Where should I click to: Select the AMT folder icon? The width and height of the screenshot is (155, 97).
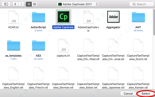click(138, 17)
